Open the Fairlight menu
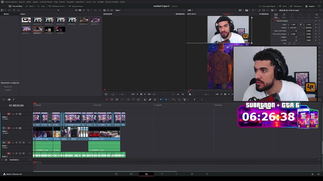This screenshot has width=323, height=181. tap(100, 2)
